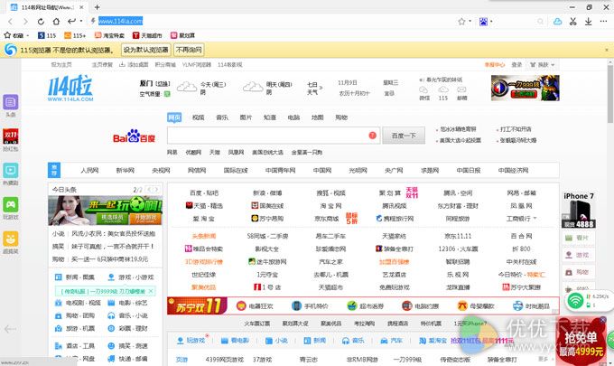
Task: Go back to the previous page
Action: 10,22
